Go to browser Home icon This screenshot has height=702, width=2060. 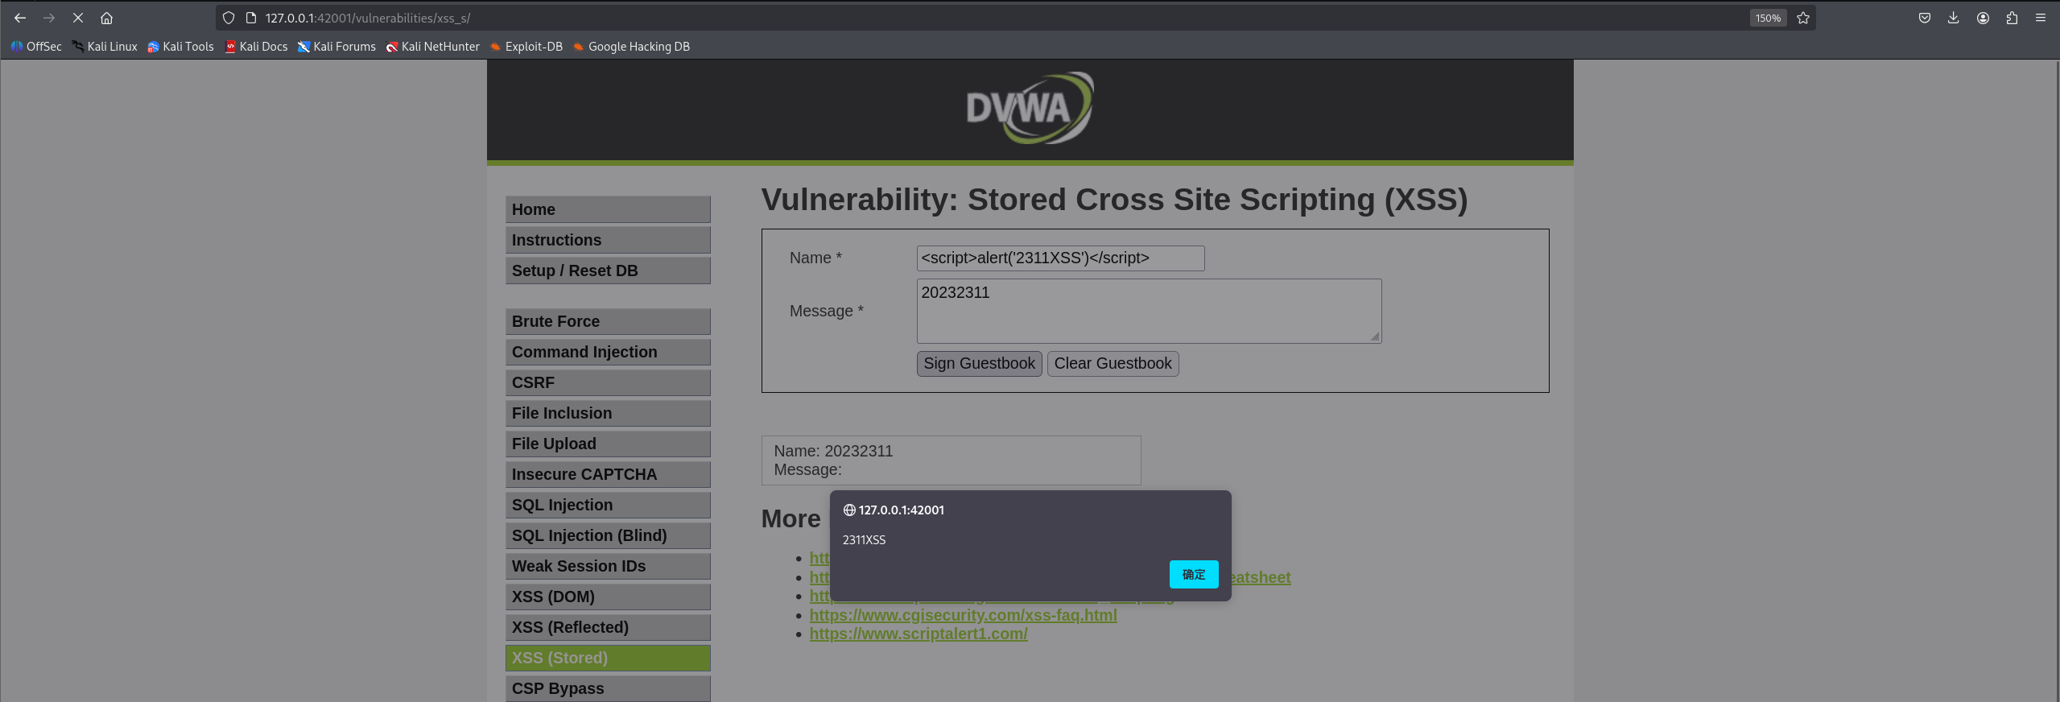[x=106, y=18]
